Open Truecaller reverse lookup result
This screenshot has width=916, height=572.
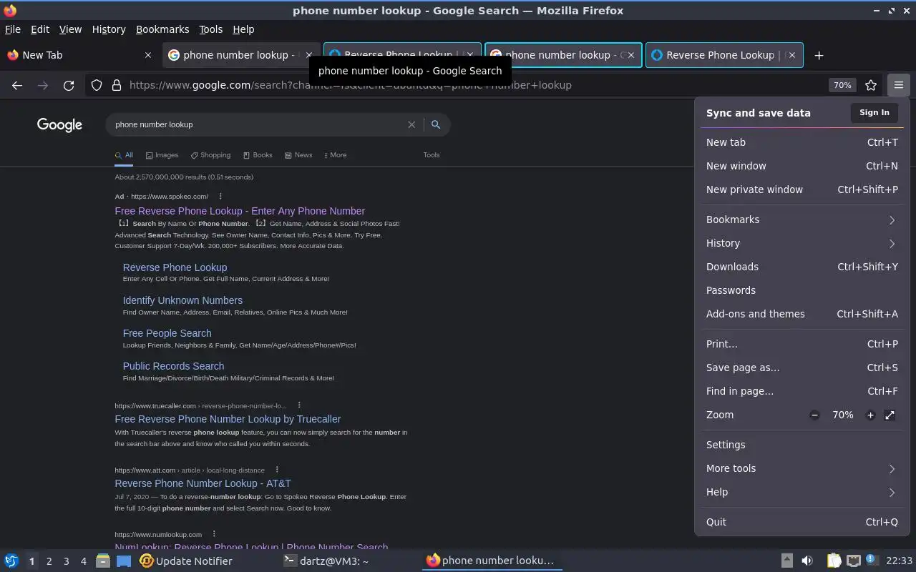[x=228, y=419]
